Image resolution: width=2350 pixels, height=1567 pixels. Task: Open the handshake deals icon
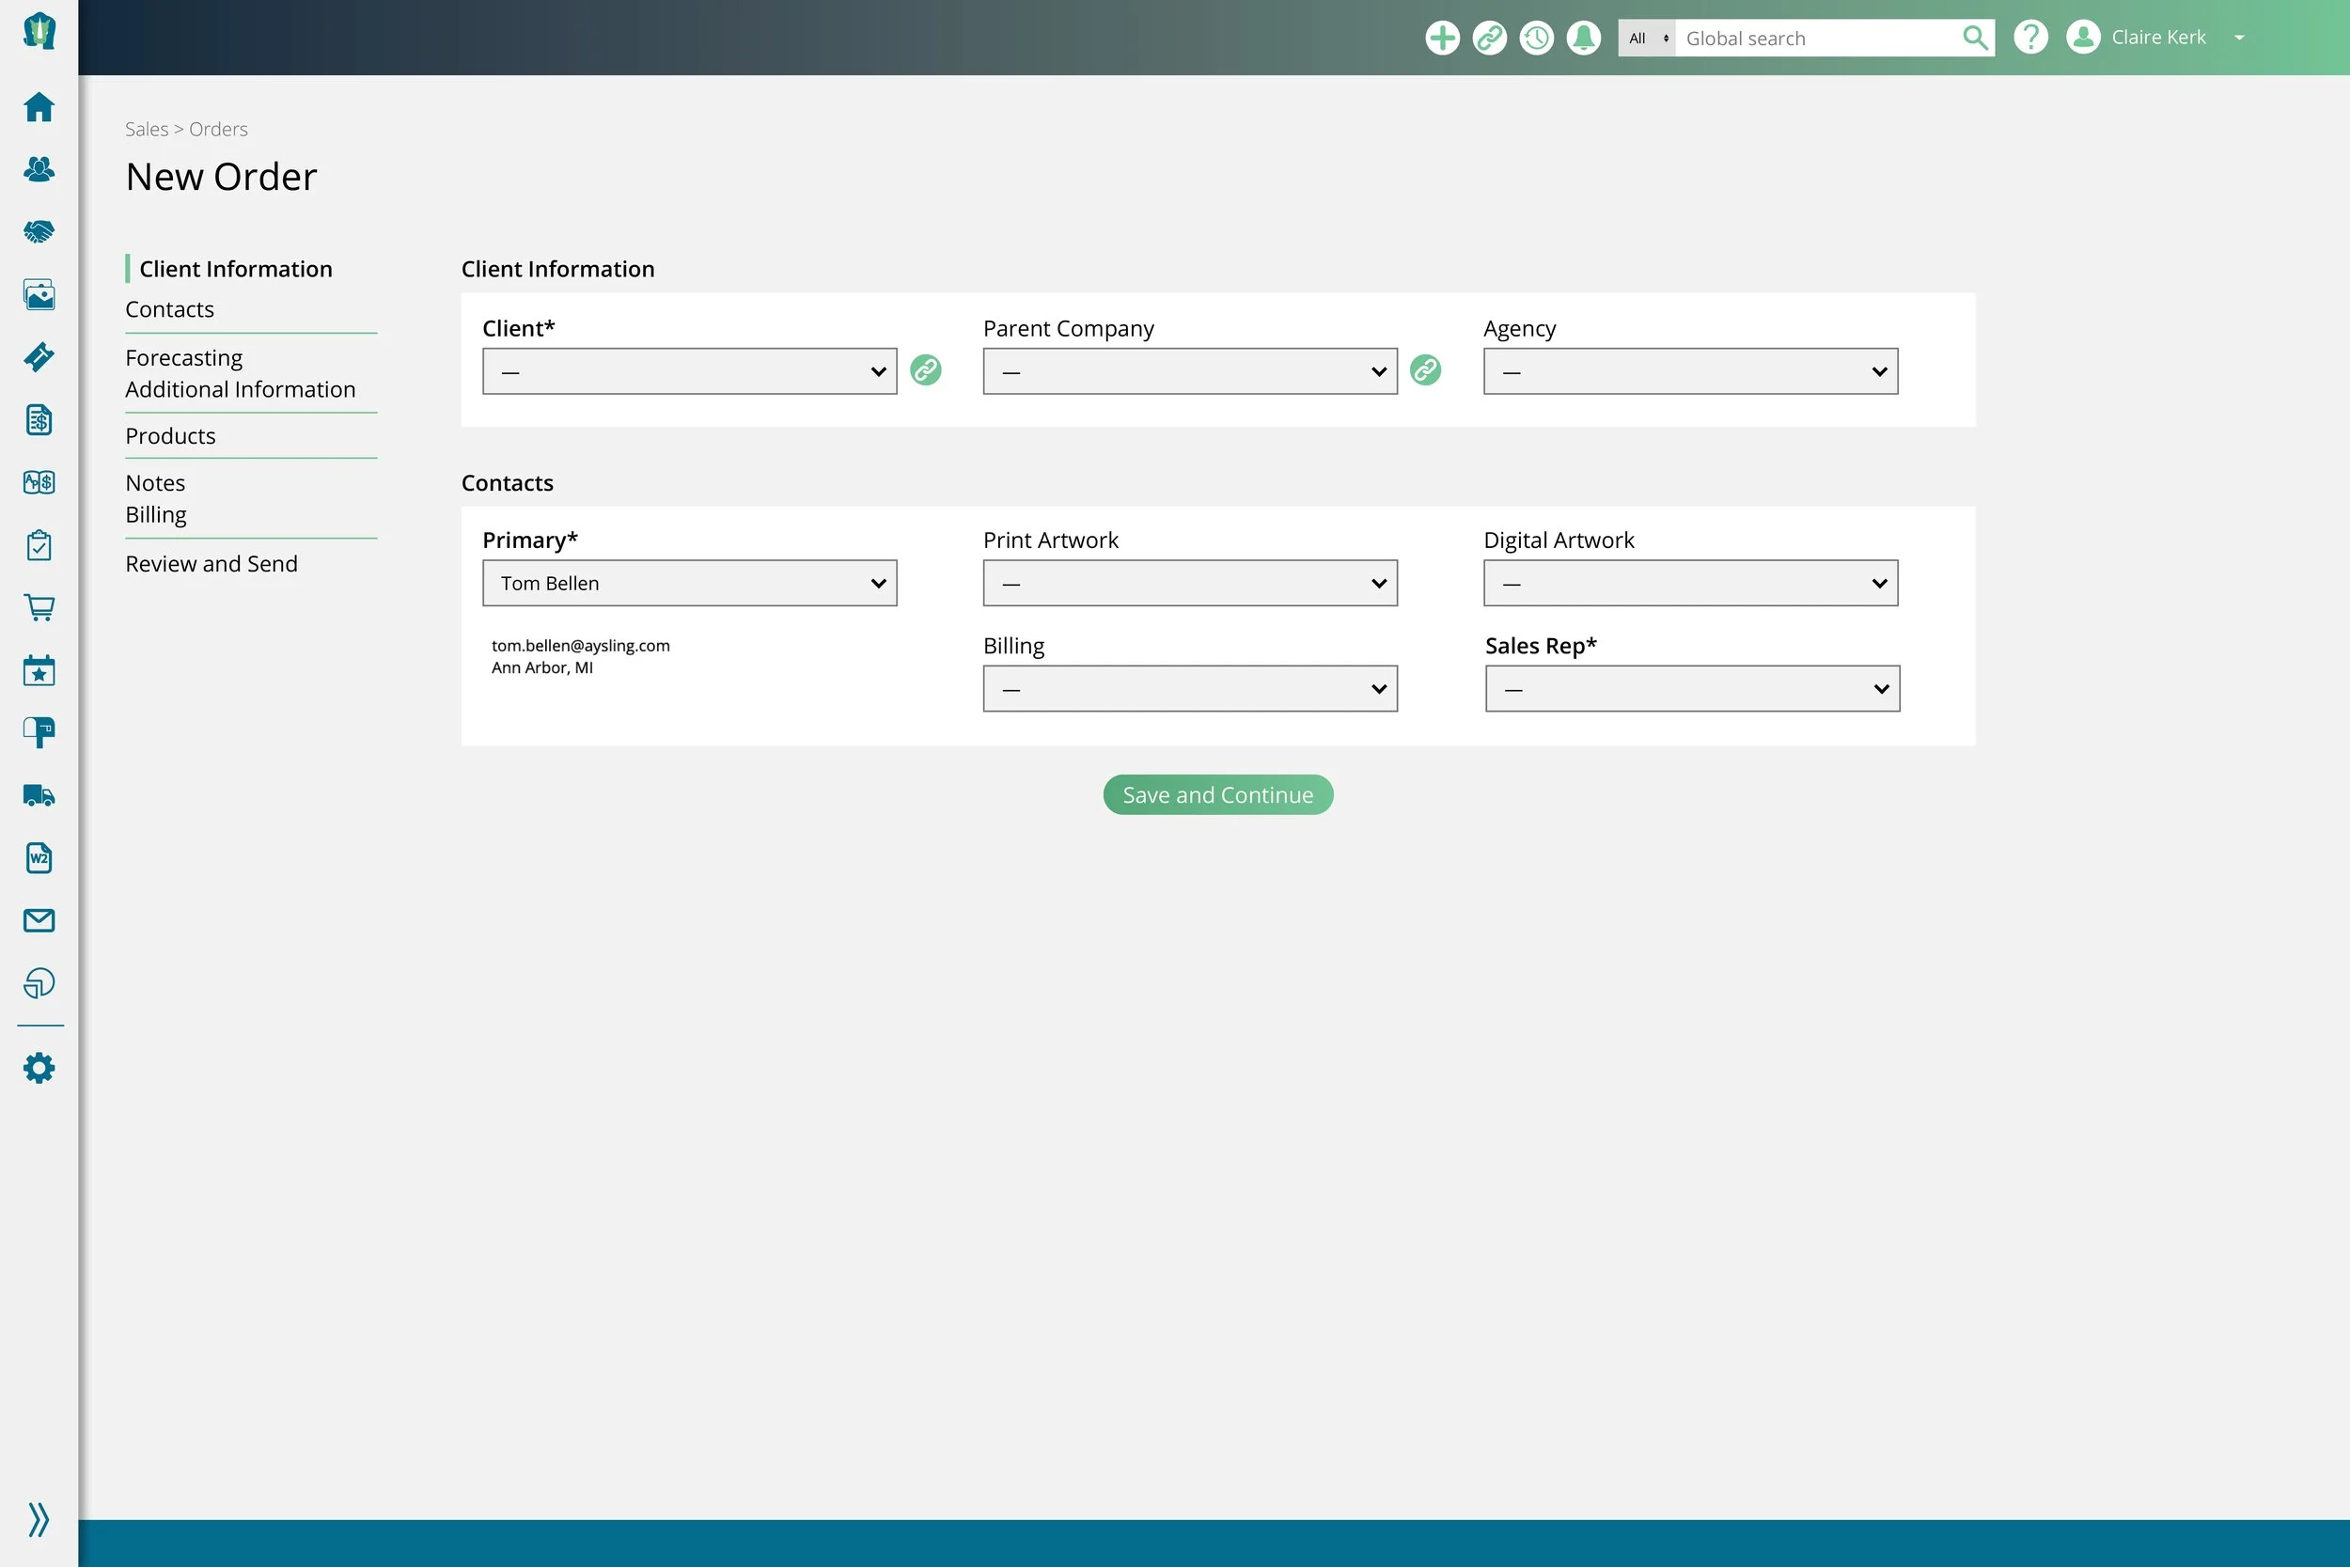(39, 232)
